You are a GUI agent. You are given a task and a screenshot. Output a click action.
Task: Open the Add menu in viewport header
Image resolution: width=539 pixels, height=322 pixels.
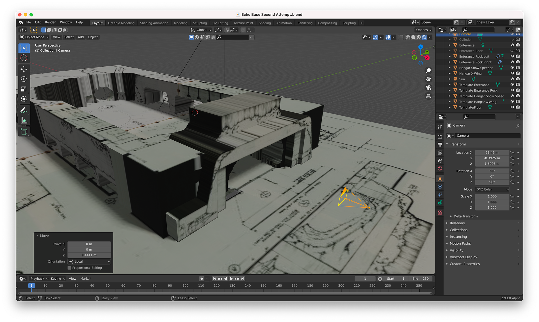click(81, 37)
